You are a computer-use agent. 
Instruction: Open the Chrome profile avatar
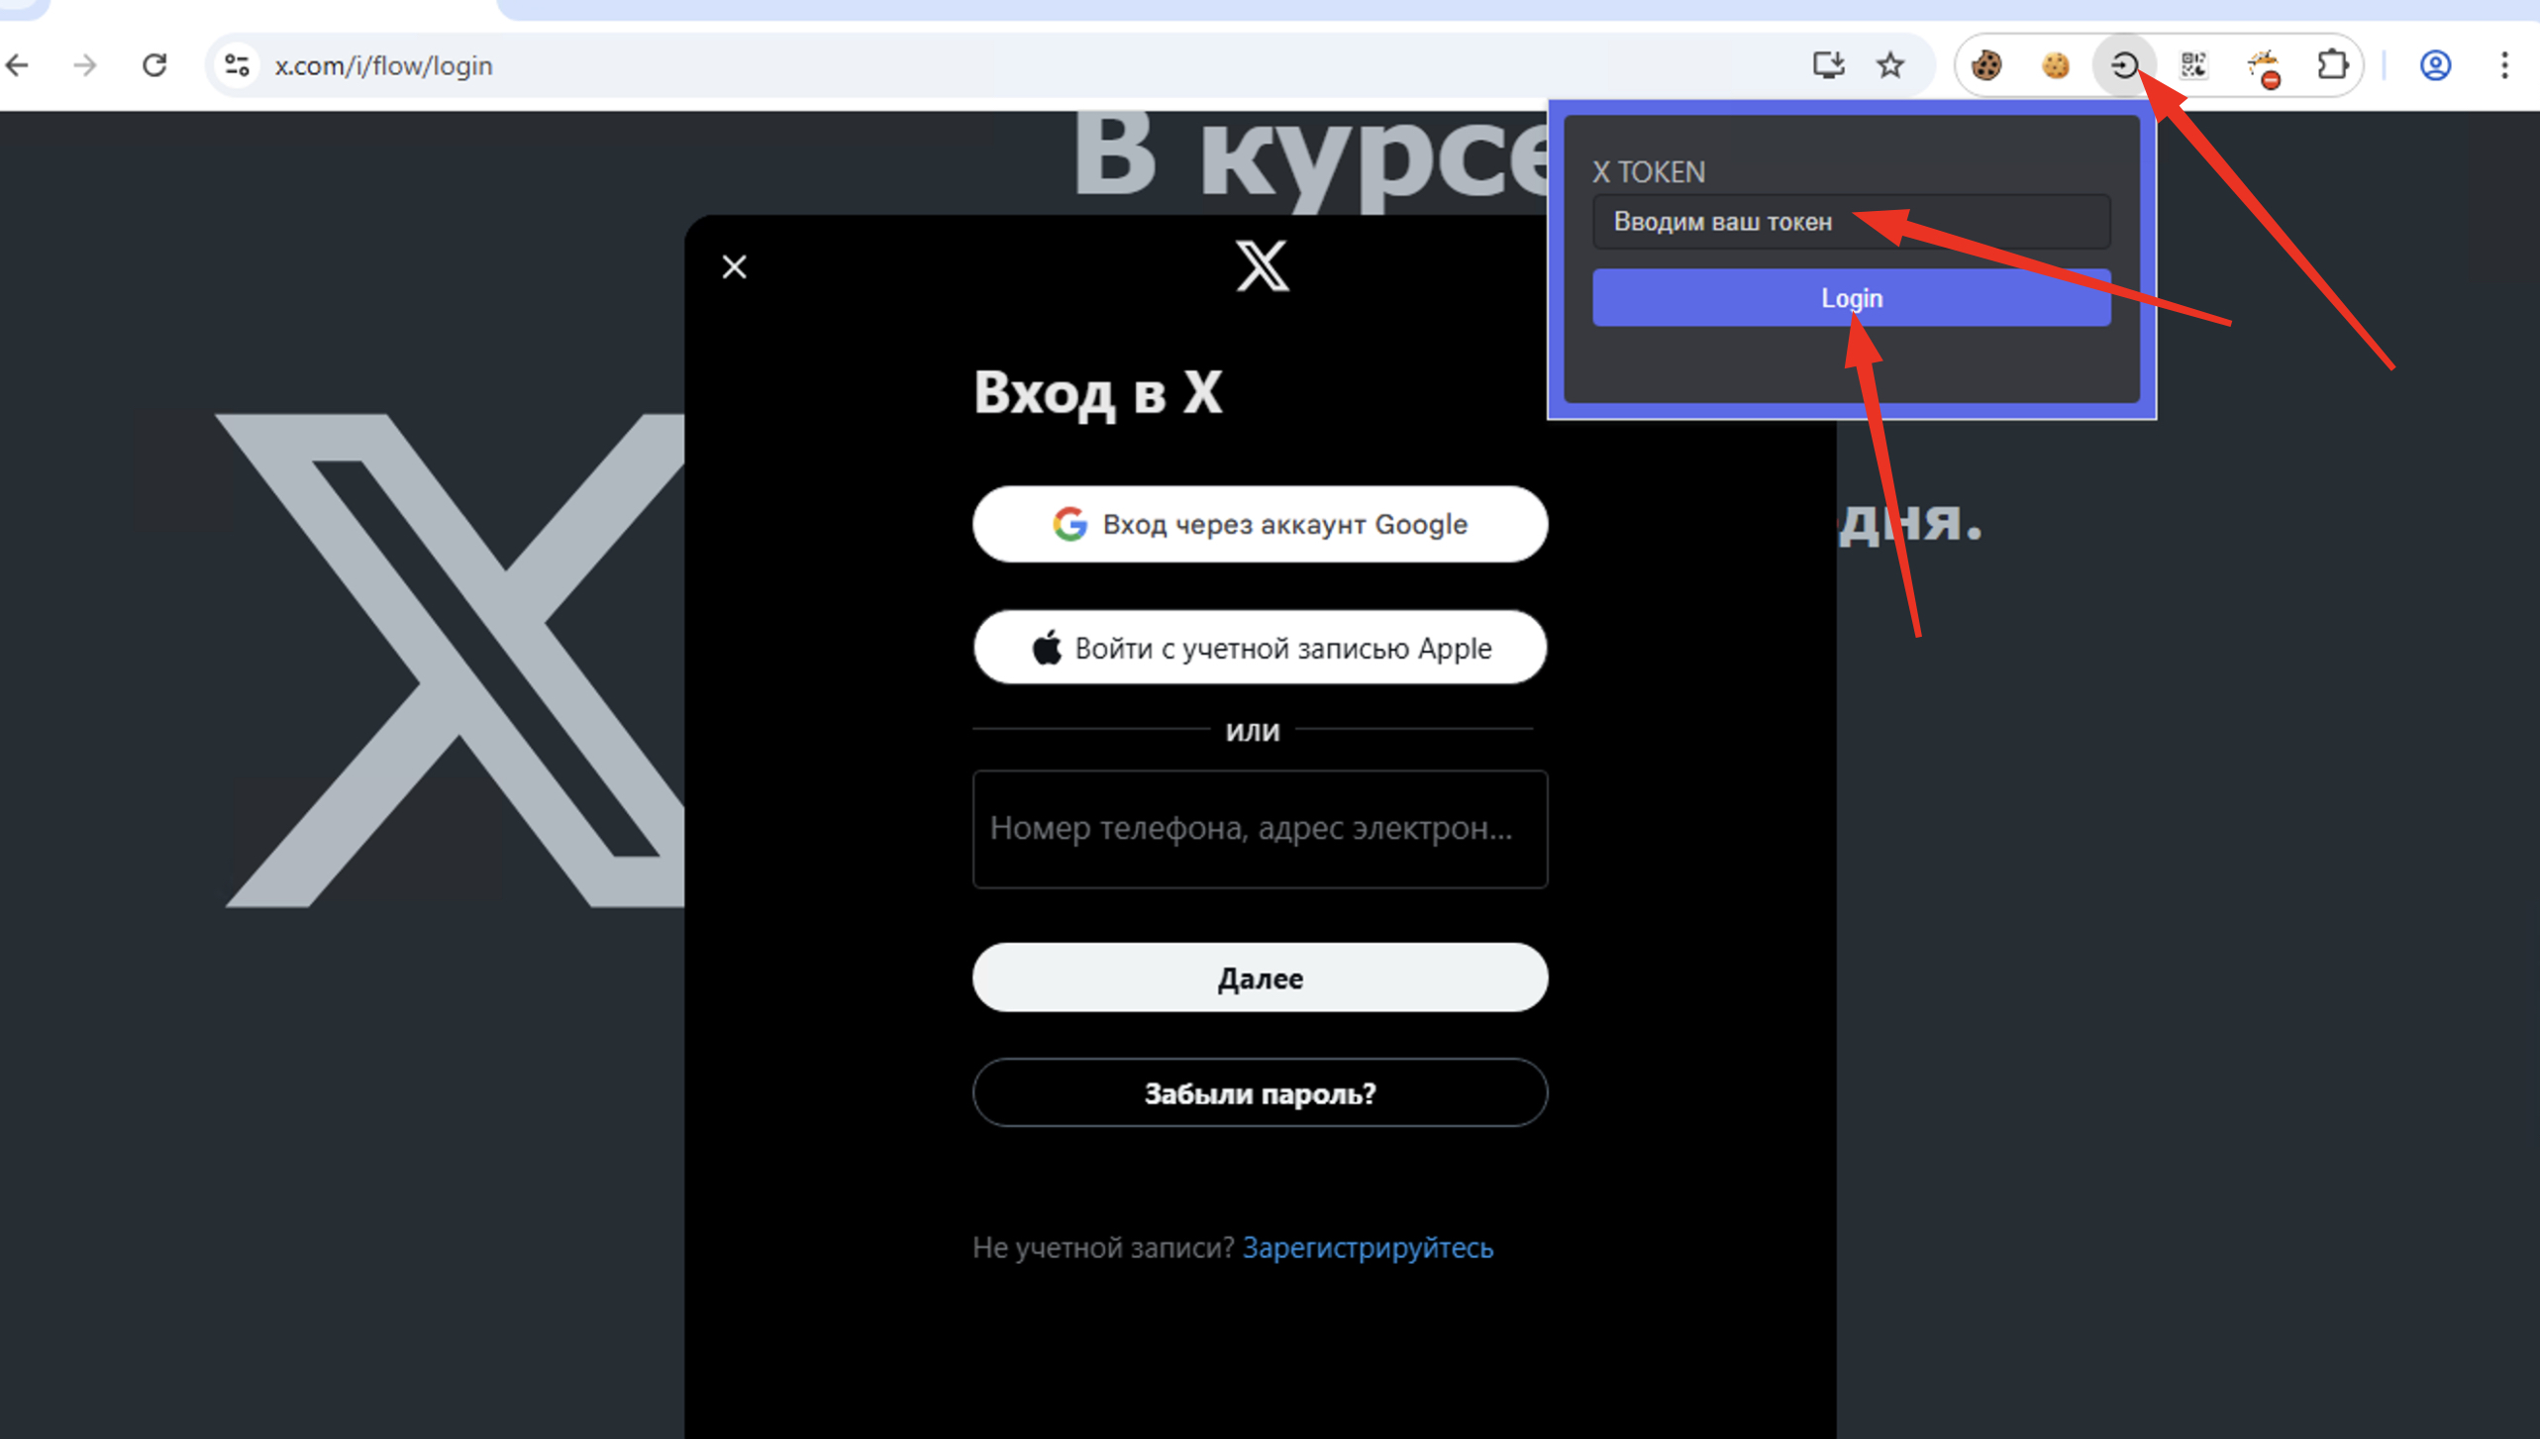coord(2435,65)
